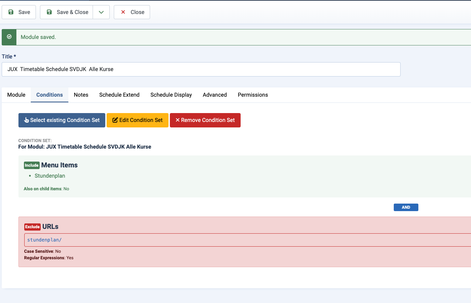Click the red Exclude badge
The width and height of the screenshot is (471, 303).
click(x=32, y=227)
